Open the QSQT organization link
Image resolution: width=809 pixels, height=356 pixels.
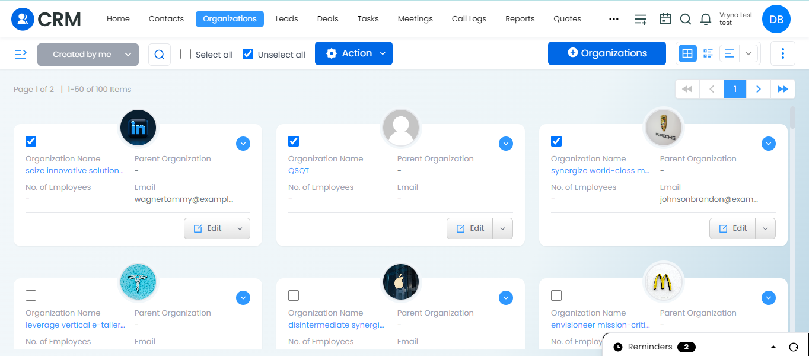click(299, 171)
